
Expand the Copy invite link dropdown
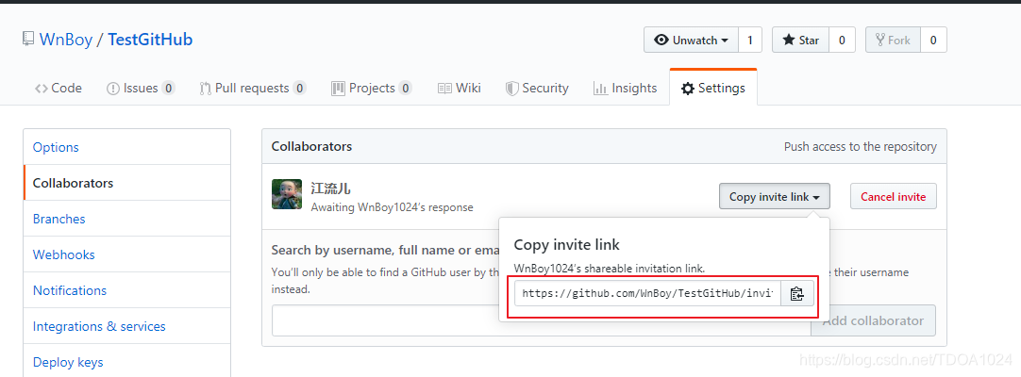tap(774, 196)
